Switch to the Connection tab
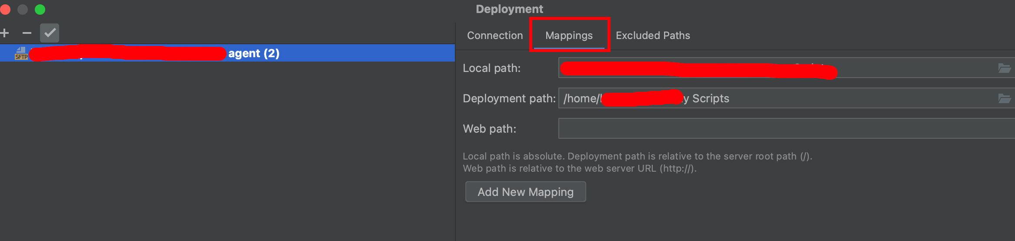 (x=495, y=36)
